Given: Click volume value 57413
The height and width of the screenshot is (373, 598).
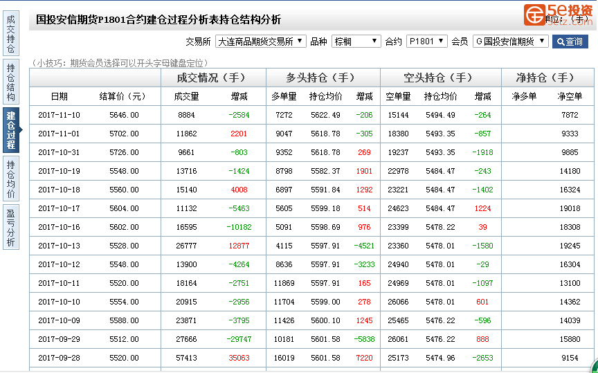Looking at the screenshot, I should pyautogui.click(x=186, y=358).
